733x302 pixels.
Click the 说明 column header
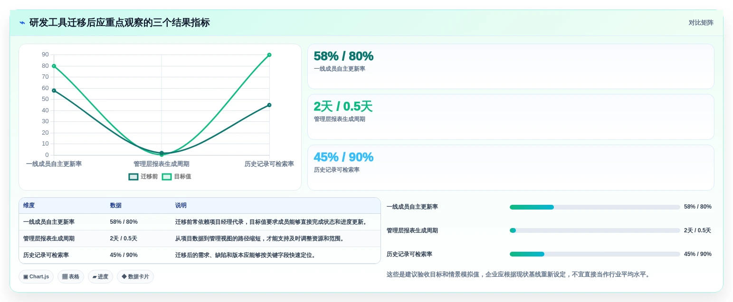181,205
